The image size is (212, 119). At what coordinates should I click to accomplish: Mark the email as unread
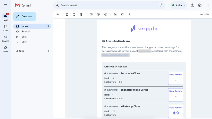(91, 15)
